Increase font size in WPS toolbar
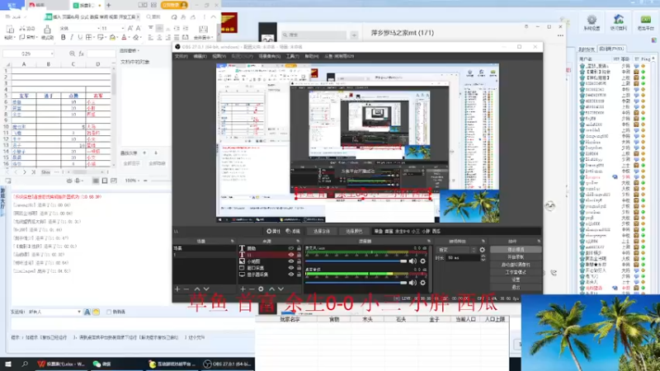Image resolution: width=660 pixels, height=371 pixels. (x=130, y=28)
